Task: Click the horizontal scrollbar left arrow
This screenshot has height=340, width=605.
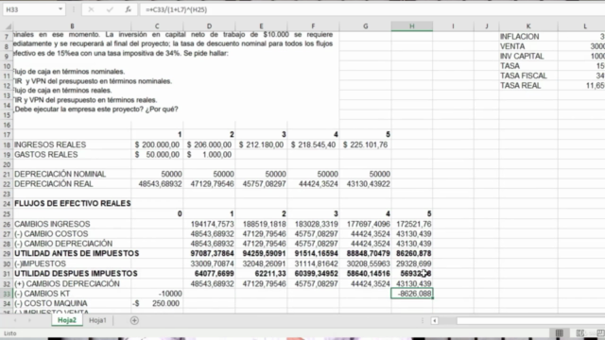Action: click(435, 321)
